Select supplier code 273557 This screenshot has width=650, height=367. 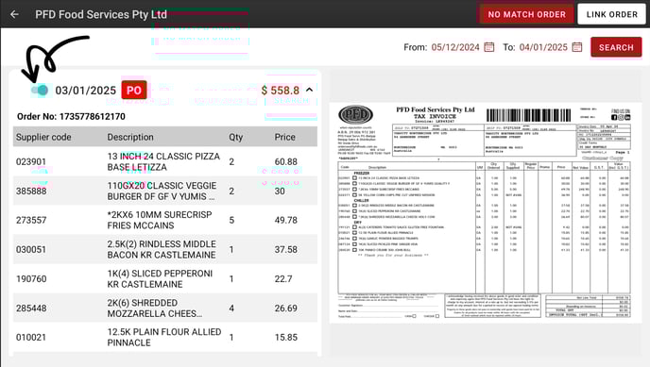(x=31, y=220)
